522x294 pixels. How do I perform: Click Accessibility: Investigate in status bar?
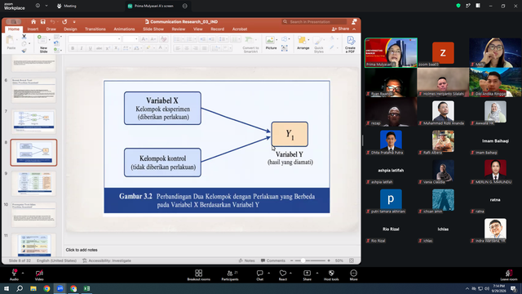pos(107,261)
